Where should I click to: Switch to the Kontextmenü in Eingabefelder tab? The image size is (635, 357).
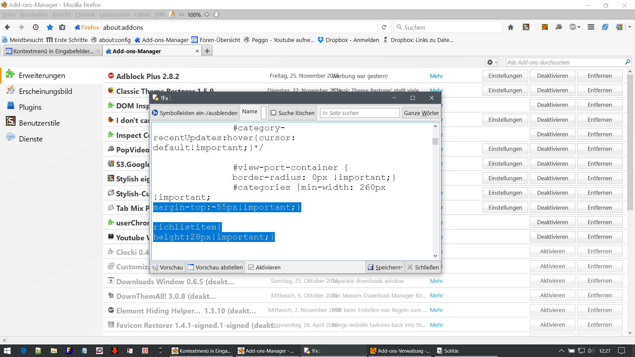pyautogui.click(x=53, y=51)
